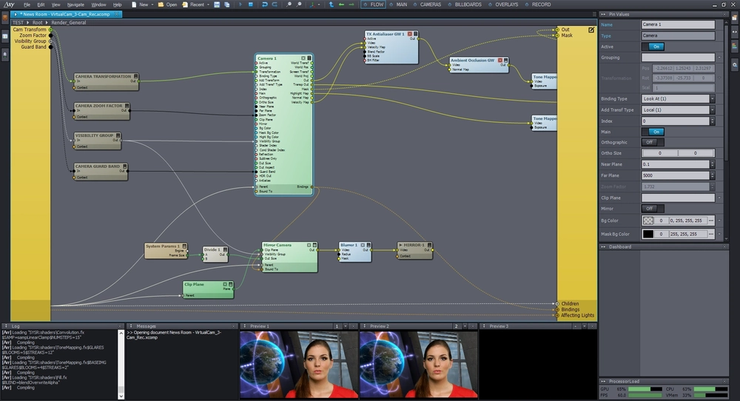Toggle the Active On switch
The height and width of the screenshot is (401, 740).
[653, 47]
